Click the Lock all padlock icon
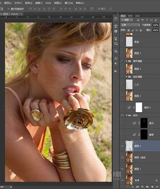This screenshot has height=189, width=160. pos(140,30)
